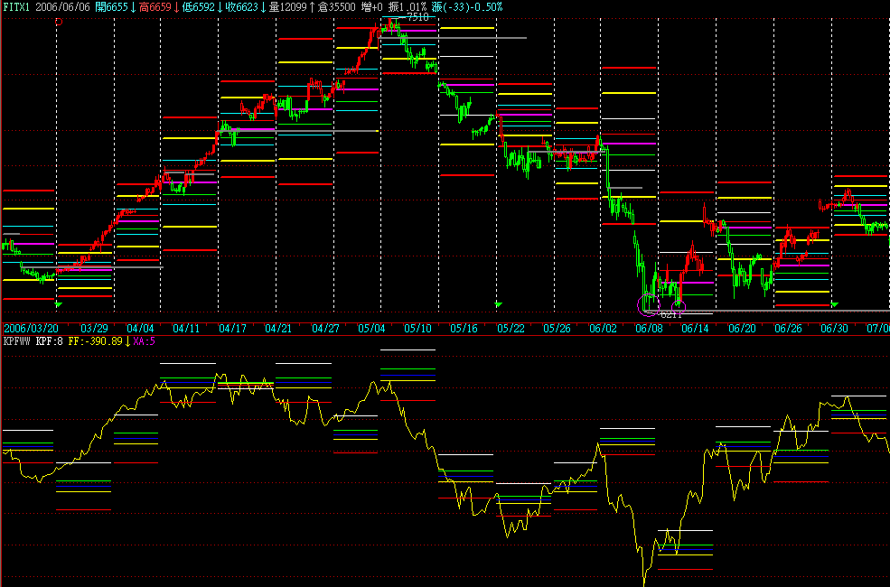Click green triangle marker near 06/30
Image resolution: width=890 pixels, height=587 pixels.
(834, 305)
